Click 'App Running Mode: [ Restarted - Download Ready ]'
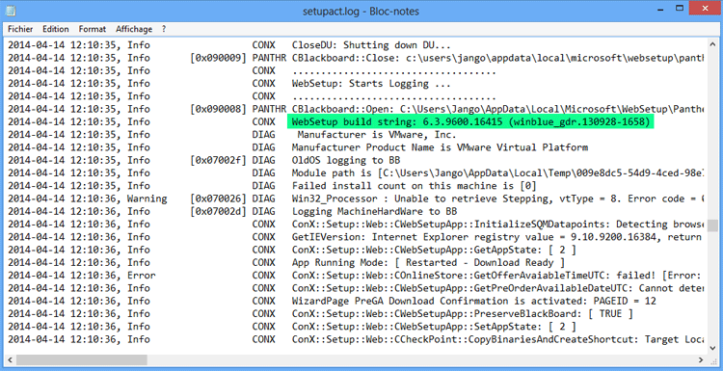The width and height of the screenshot is (723, 371). (428, 263)
